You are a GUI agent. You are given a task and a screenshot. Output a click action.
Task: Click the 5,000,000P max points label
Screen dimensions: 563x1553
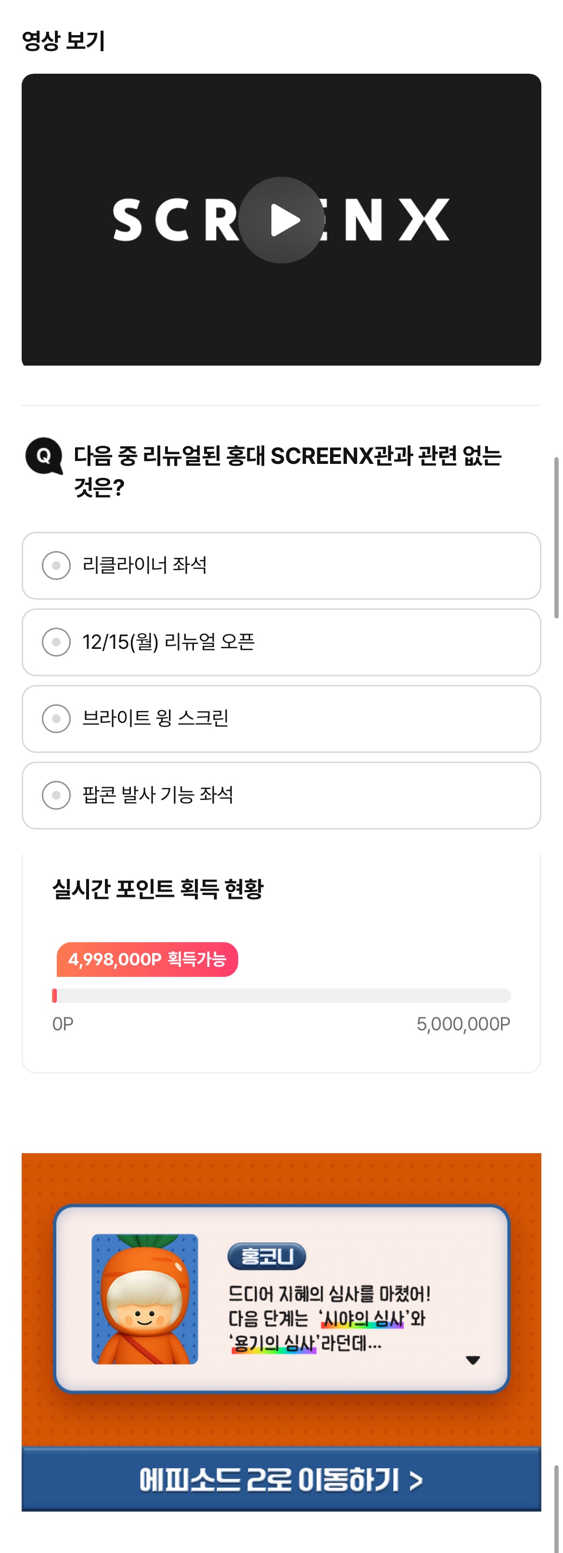coord(462,1024)
